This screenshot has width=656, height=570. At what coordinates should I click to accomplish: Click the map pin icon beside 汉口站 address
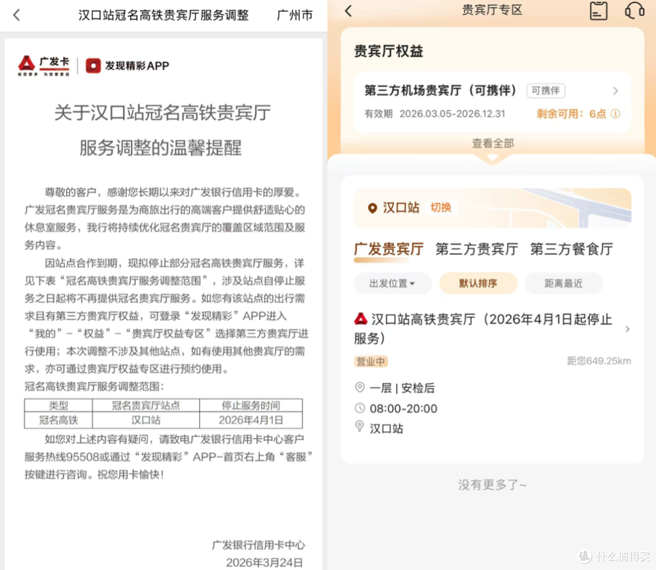[x=360, y=426]
